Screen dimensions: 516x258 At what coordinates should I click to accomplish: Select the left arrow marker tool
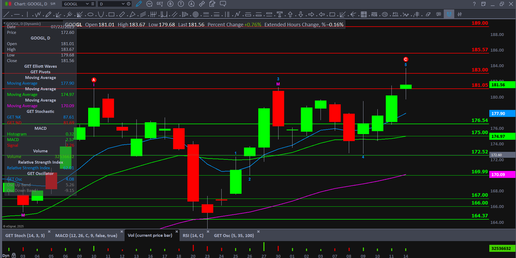pos(322,15)
